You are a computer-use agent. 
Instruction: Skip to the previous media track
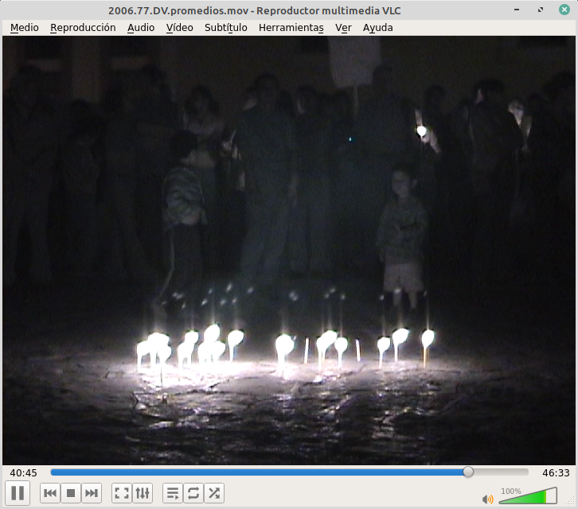pyautogui.click(x=50, y=493)
